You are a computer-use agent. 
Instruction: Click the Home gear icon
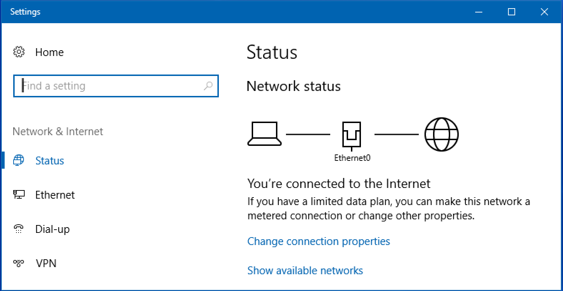pyautogui.click(x=19, y=52)
